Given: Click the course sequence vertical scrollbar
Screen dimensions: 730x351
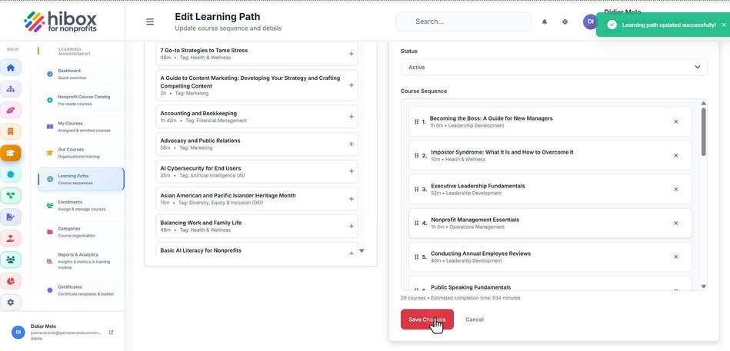Looking at the screenshot, I should (704, 132).
